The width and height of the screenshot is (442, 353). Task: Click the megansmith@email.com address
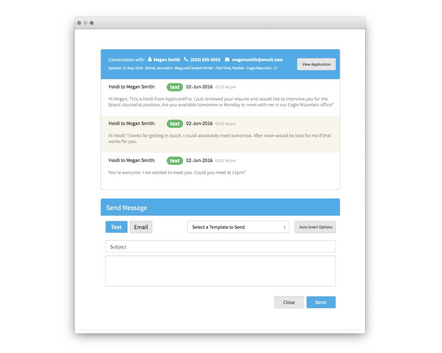[x=257, y=60]
